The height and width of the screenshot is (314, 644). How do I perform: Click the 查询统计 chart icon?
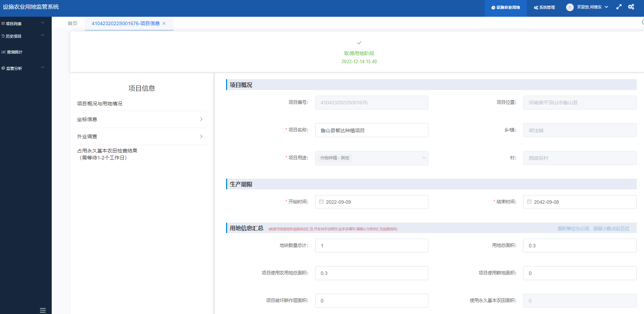pyautogui.click(x=3, y=52)
